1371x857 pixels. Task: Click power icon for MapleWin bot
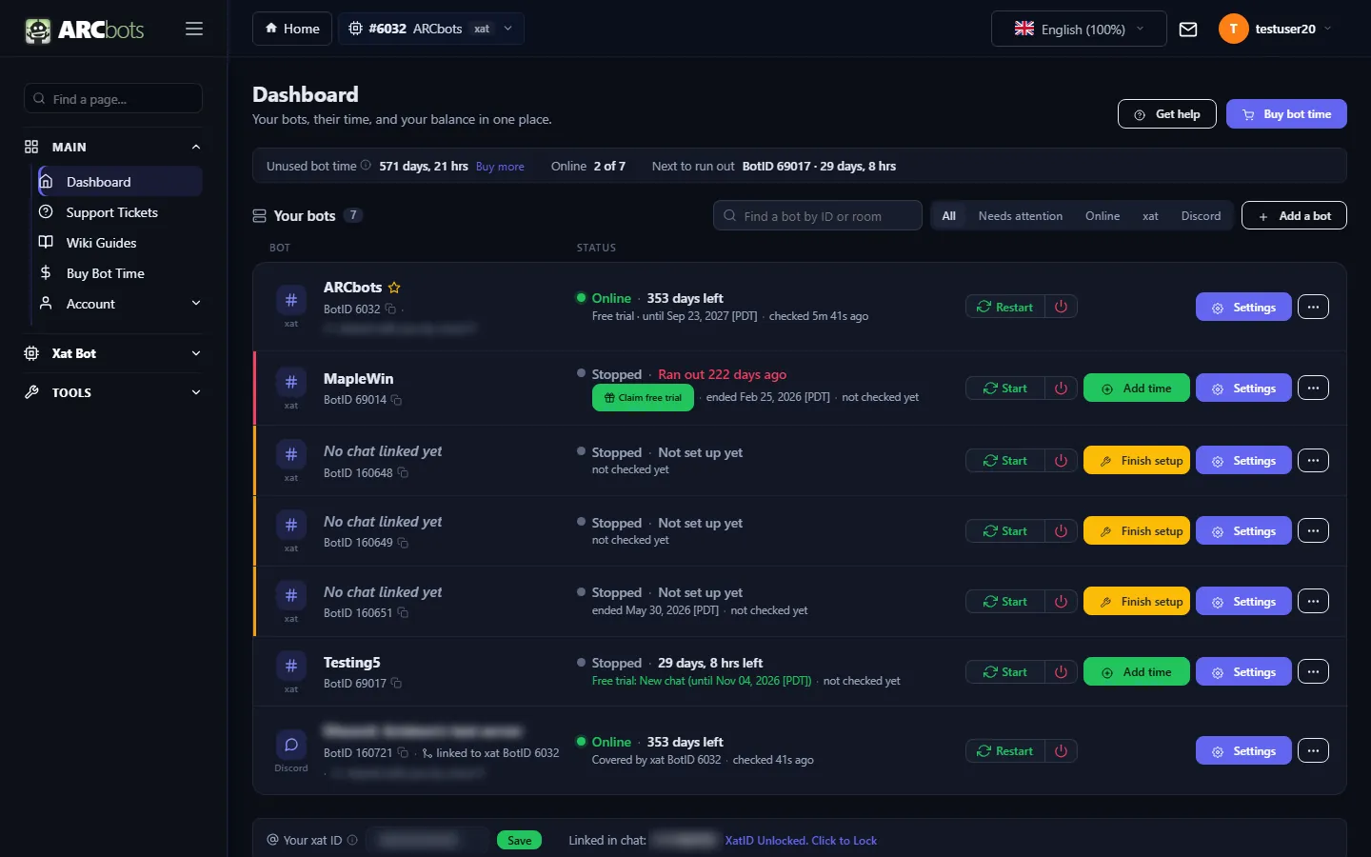pyautogui.click(x=1061, y=388)
